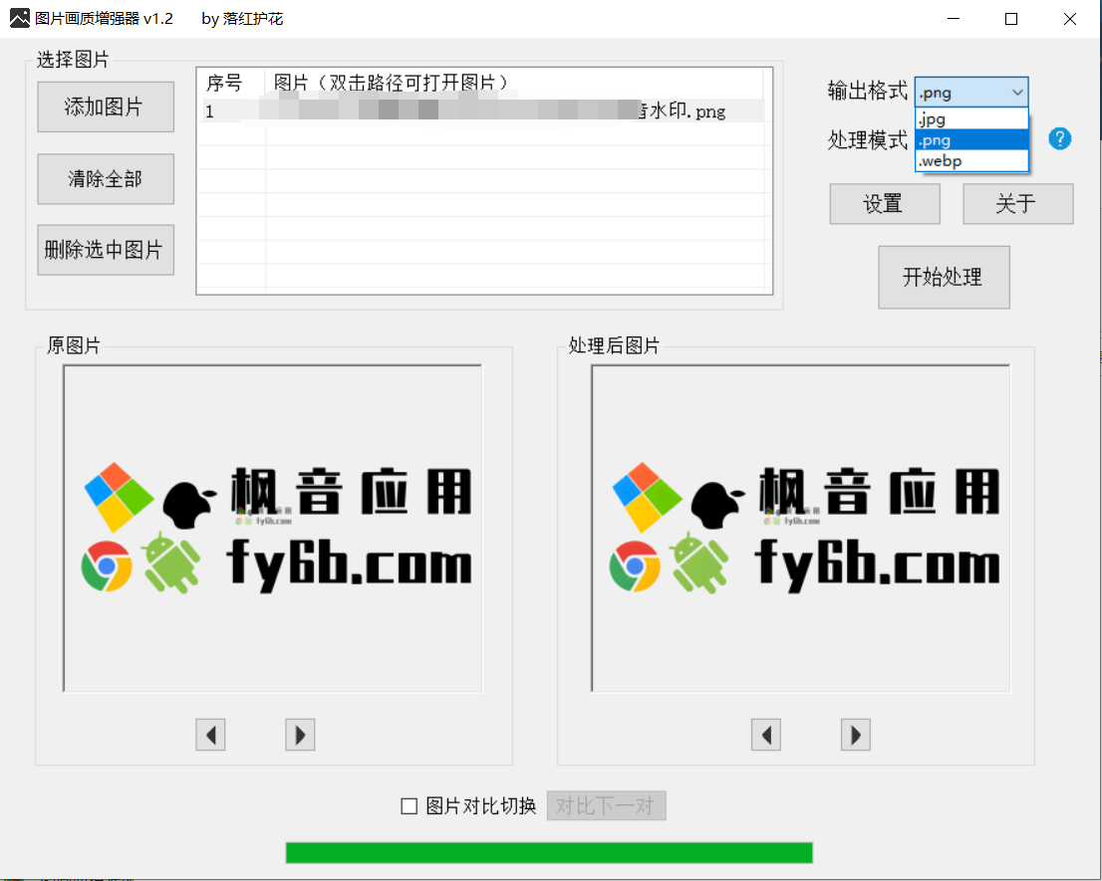The image size is (1102, 881).
Task: Toggle the 图片对比切换 checkbox
Action: coord(410,806)
